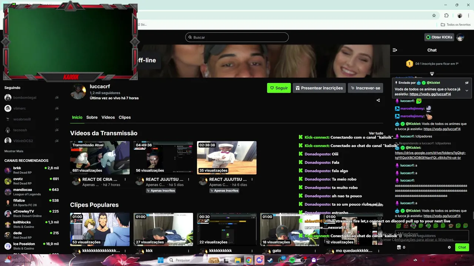The height and width of the screenshot is (266, 474).
Task: Open recommended channel keithlocks
Action: coord(31,224)
